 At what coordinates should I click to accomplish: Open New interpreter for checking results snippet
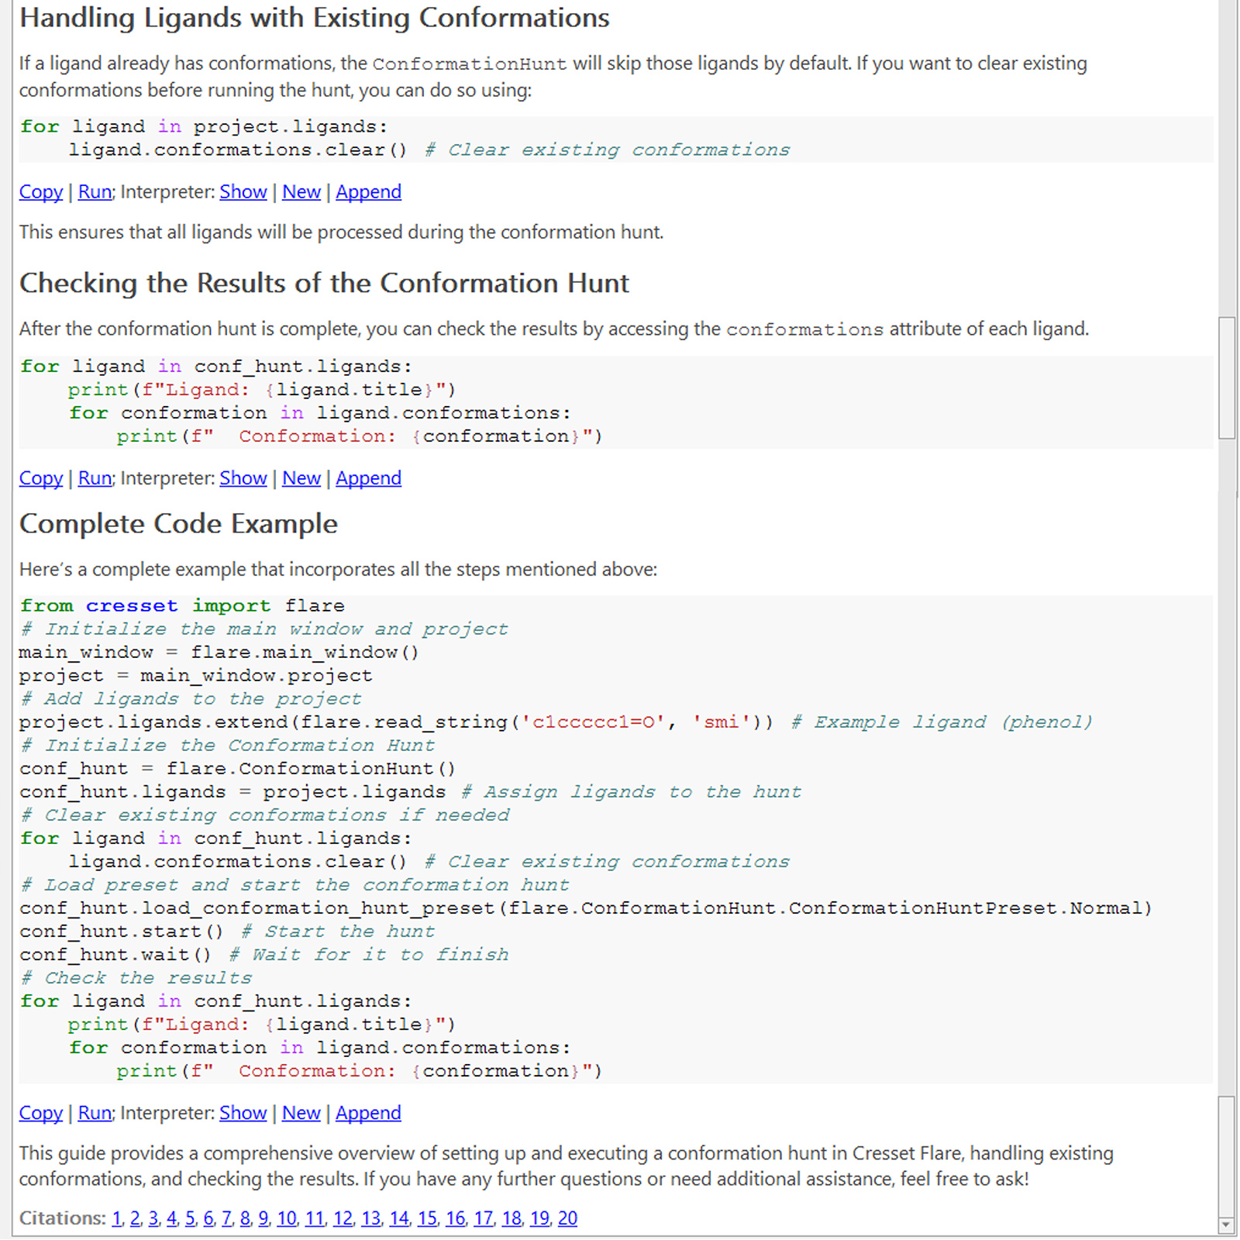coord(301,478)
